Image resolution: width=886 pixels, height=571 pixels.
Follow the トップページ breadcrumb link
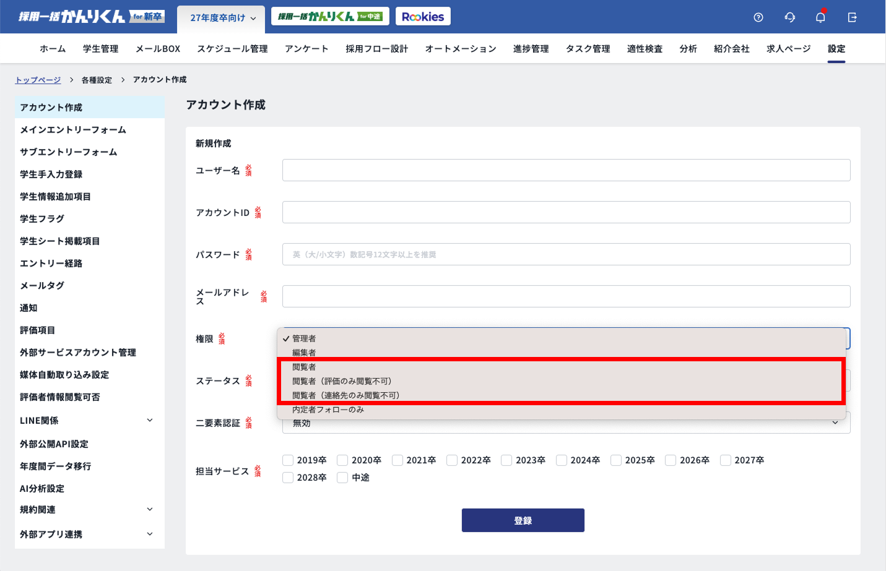point(38,80)
